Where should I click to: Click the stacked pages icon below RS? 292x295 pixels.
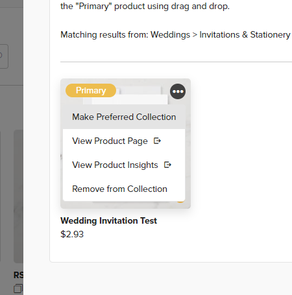pos(18,289)
